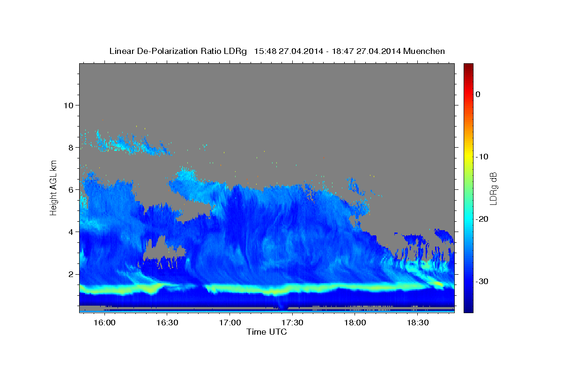The image size is (562, 375).
Task: Click the colorbar tick label -30
Action: (x=483, y=281)
